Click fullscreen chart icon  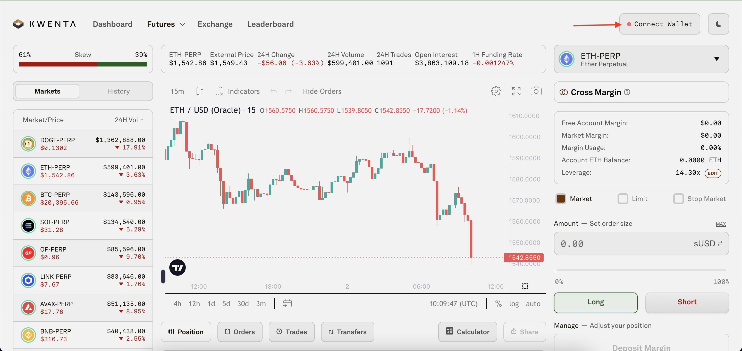click(x=516, y=91)
